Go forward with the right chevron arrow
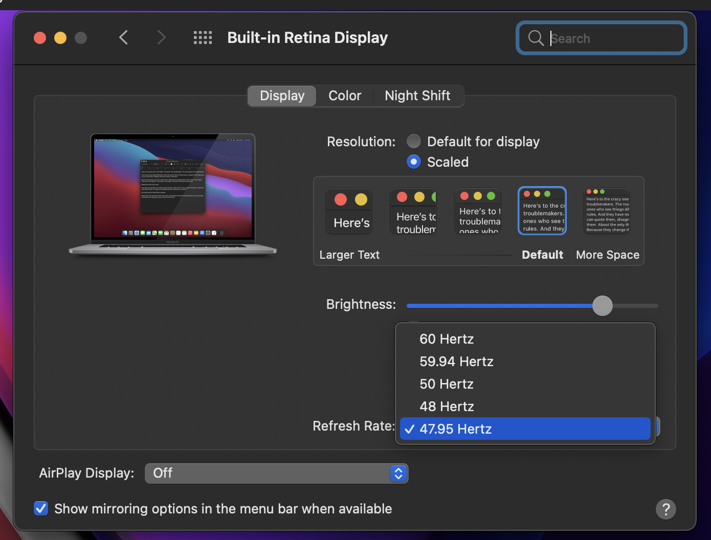 pyautogui.click(x=162, y=37)
